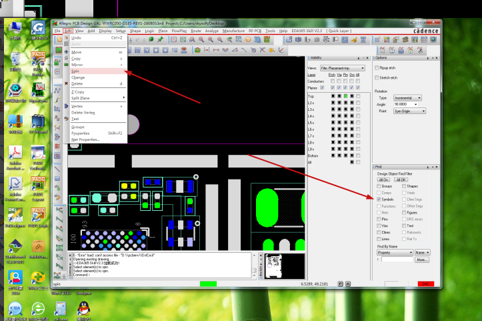Click the orange circular refresh toolbar icon

click(248, 39)
